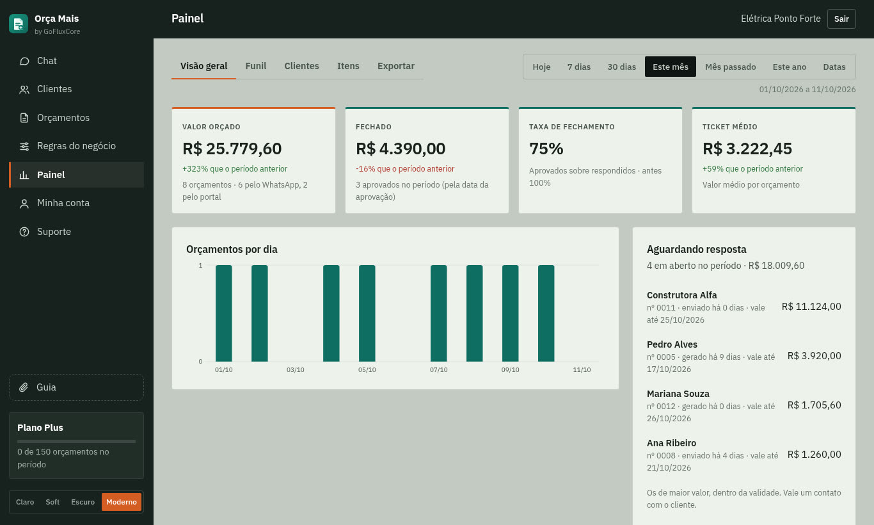Click the Orça Mais logo icon
Image resolution: width=874 pixels, height=525 pixels.
[x=19, y=24]
